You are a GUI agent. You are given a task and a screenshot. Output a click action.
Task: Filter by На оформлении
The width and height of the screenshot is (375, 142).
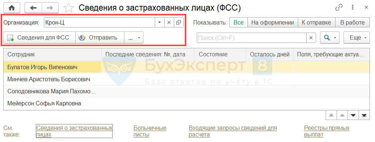coord(273,23)
